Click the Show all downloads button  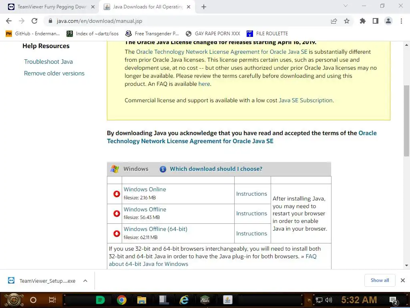point(380,280)
